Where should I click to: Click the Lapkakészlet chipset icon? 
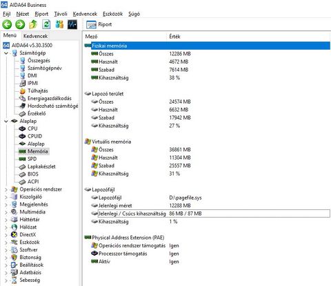click(22, 166)
